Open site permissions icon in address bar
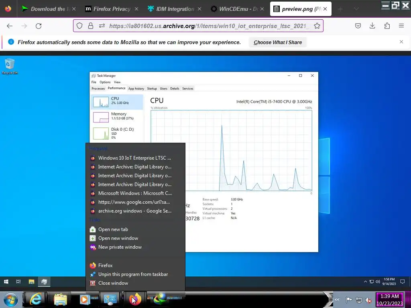Screen dimensions: 411x308 [x=102, y=26]
